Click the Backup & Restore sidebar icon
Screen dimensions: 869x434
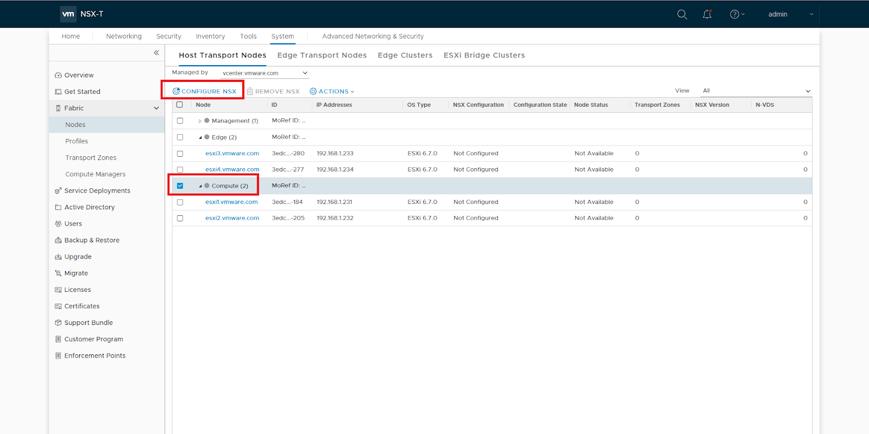click(58, 240)
